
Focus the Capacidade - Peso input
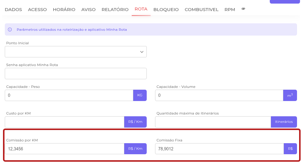click(69, 95)
